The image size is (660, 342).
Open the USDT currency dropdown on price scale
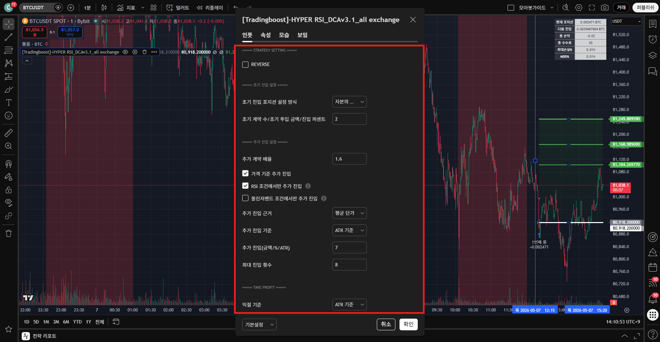(x=627, y=21)
